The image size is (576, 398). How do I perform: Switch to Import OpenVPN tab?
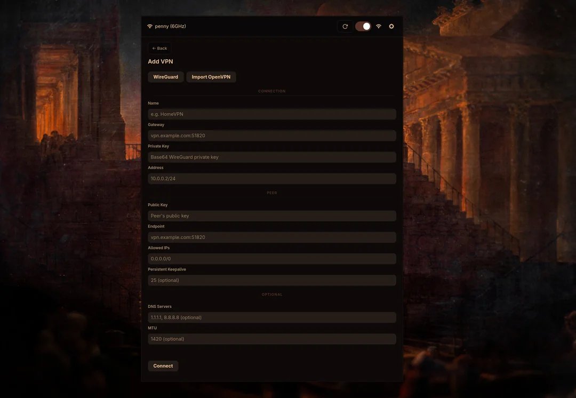point(211,77)
